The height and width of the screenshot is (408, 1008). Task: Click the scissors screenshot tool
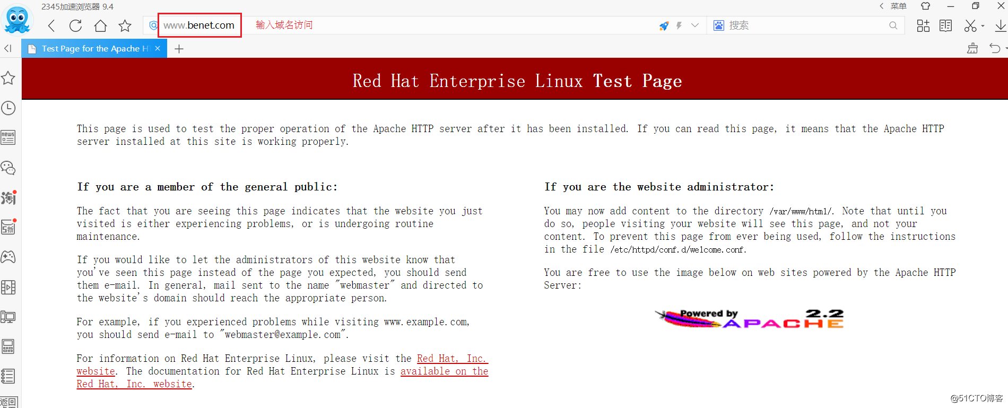970,25
